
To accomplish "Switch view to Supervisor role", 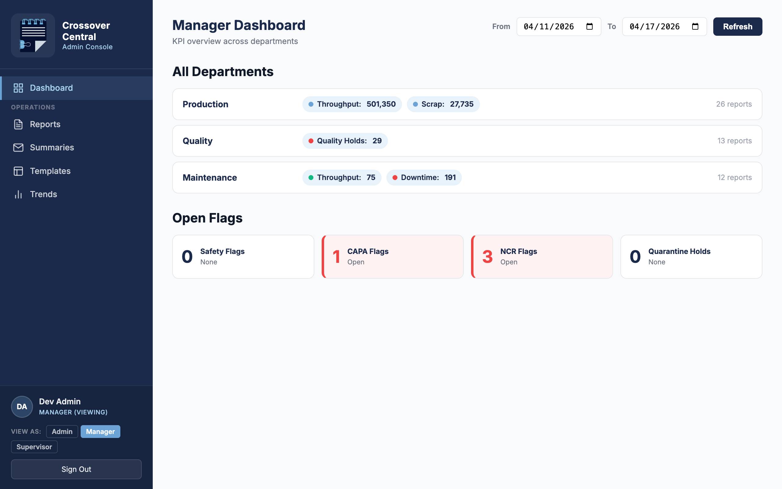I will pos(34,447).
